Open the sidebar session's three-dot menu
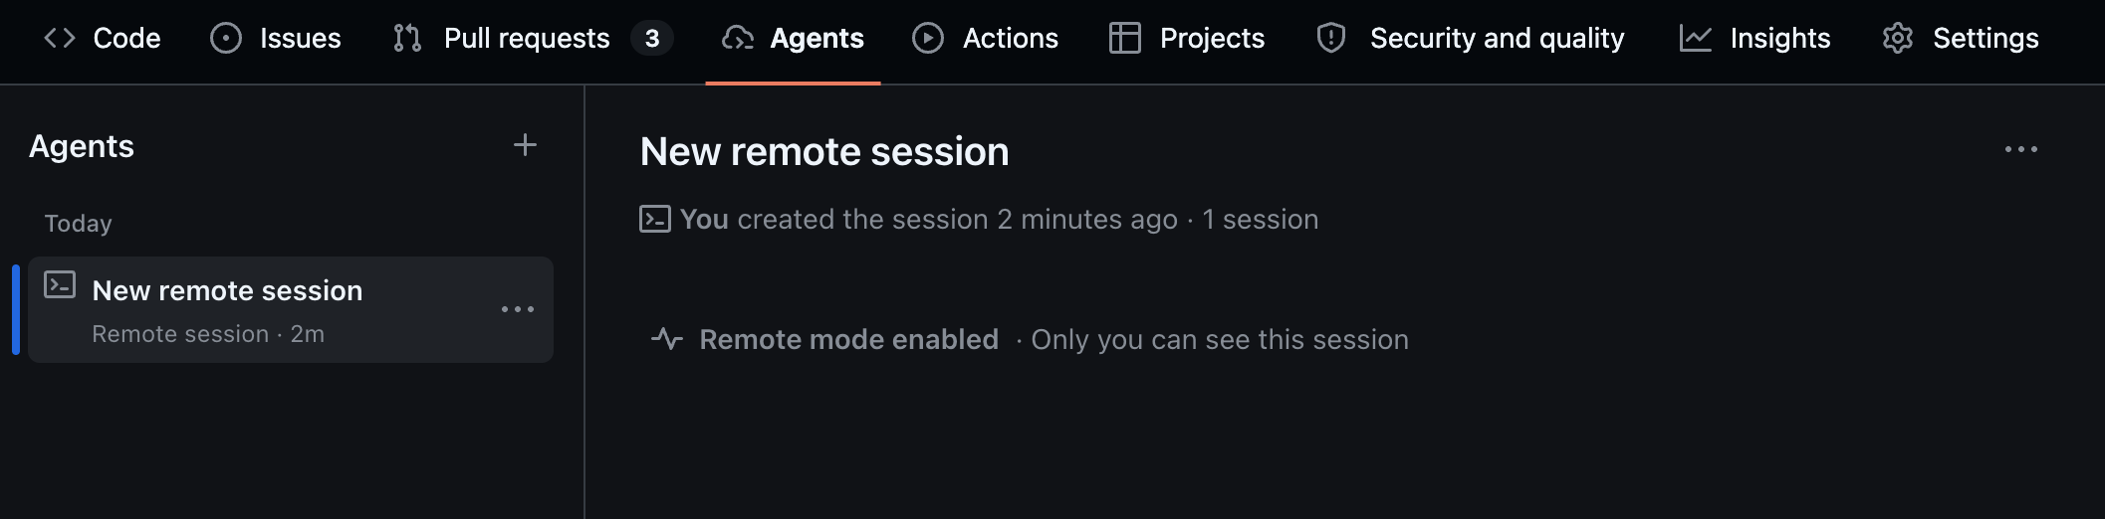2105x519 pixels. point(518,309)
